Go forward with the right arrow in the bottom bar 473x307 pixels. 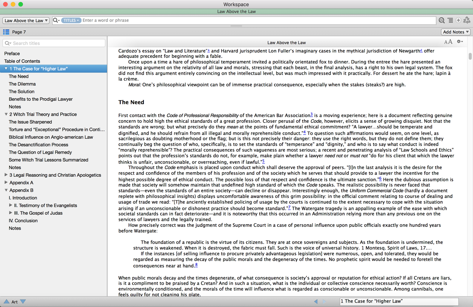tap(324, 301)
